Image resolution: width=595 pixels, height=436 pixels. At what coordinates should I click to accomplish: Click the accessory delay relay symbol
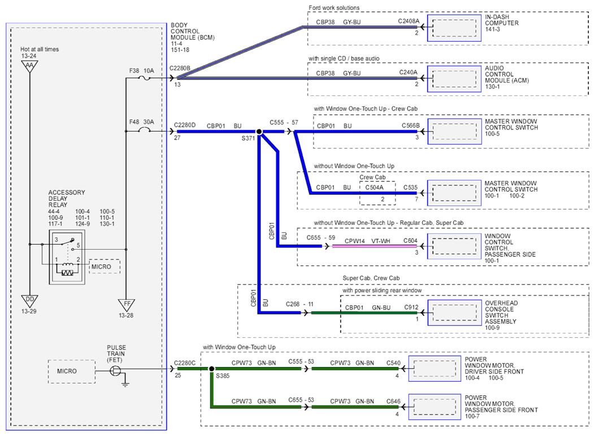click(67, 256)
